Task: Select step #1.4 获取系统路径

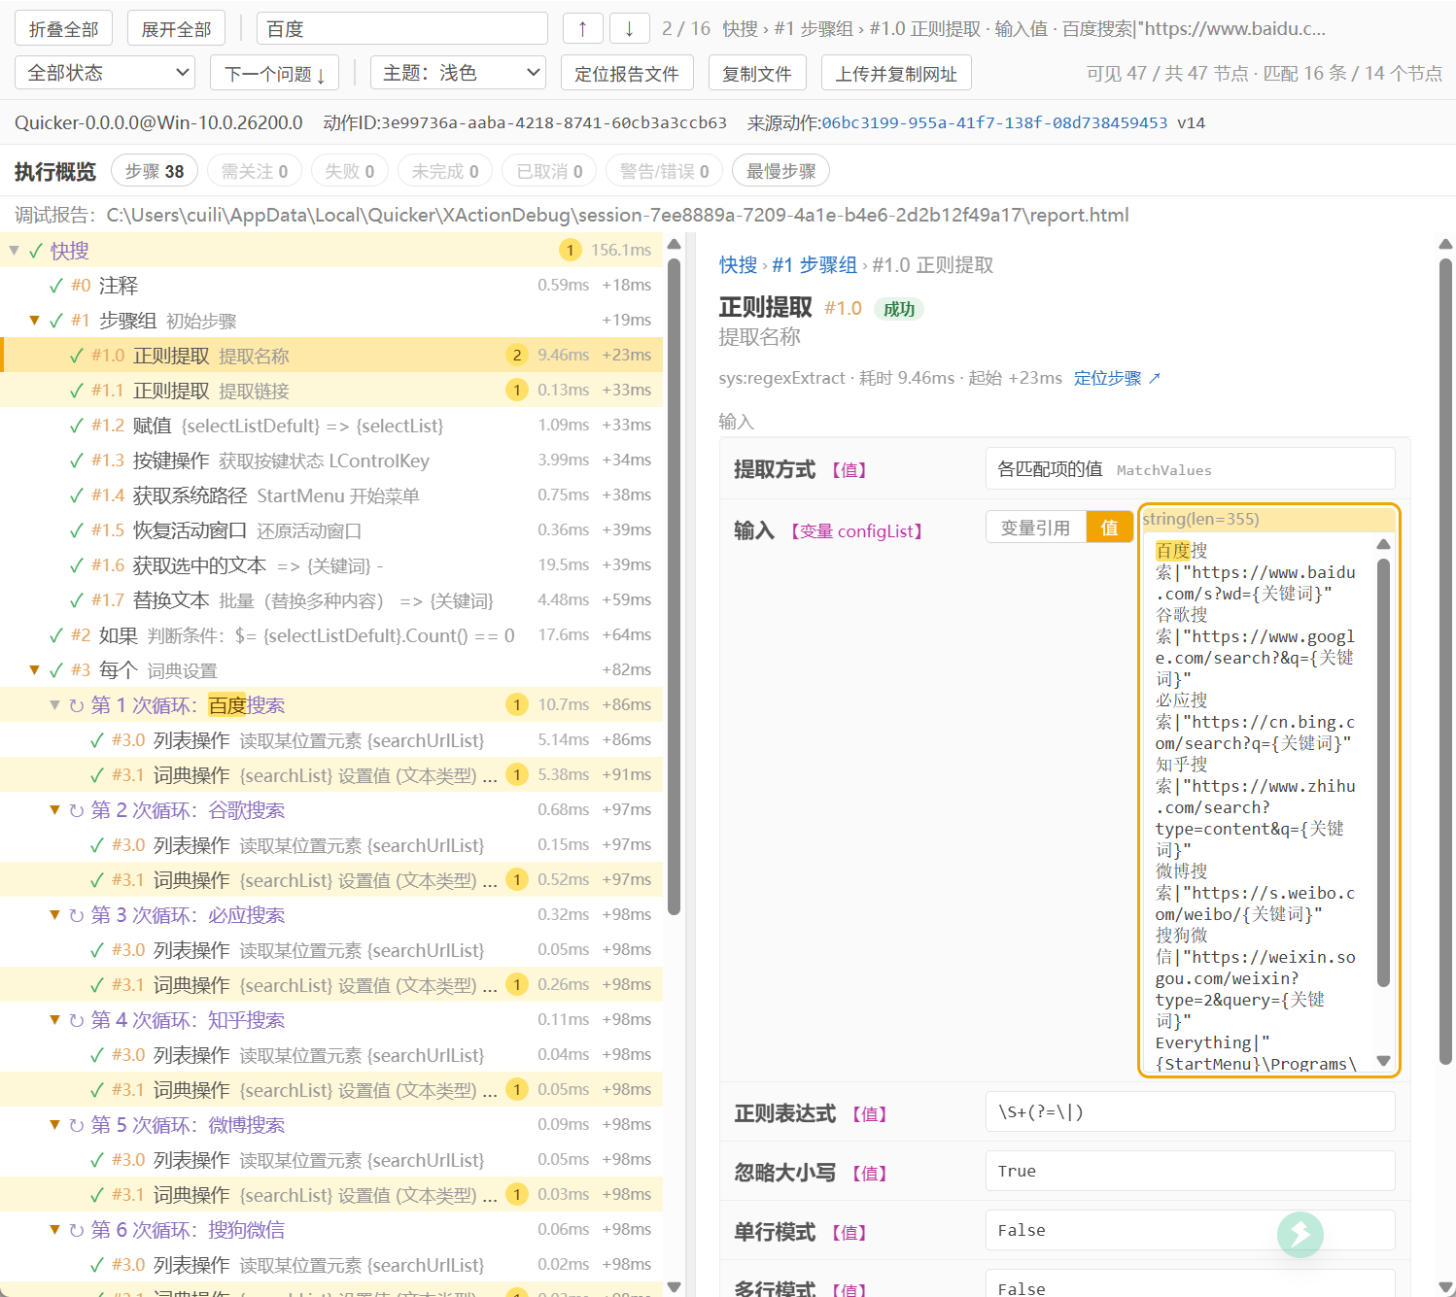Action: point(331,495)
